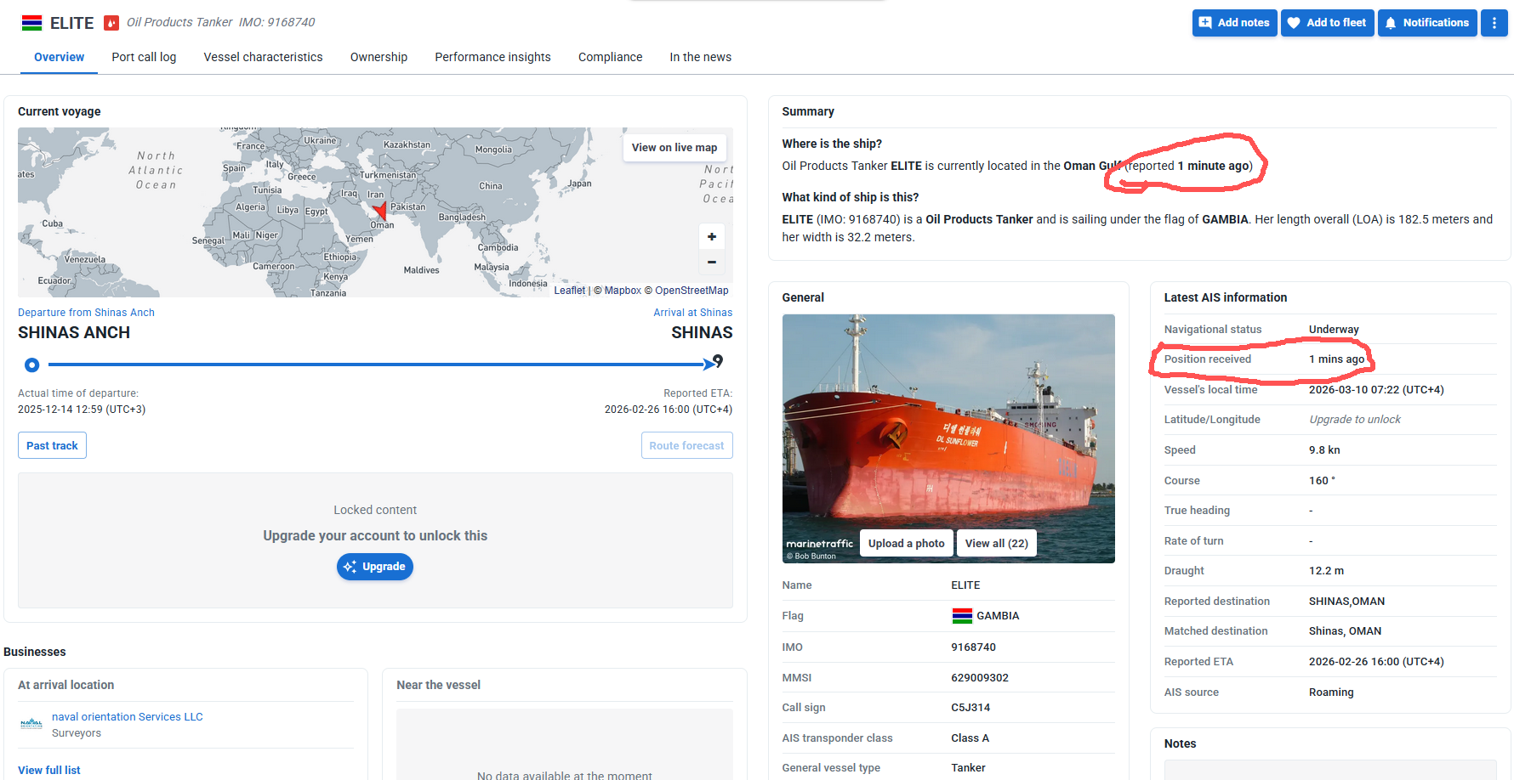Click the Gambia flag icon beside ELITE title
This screenshot has width=1514, height=780.
point(31,23)
